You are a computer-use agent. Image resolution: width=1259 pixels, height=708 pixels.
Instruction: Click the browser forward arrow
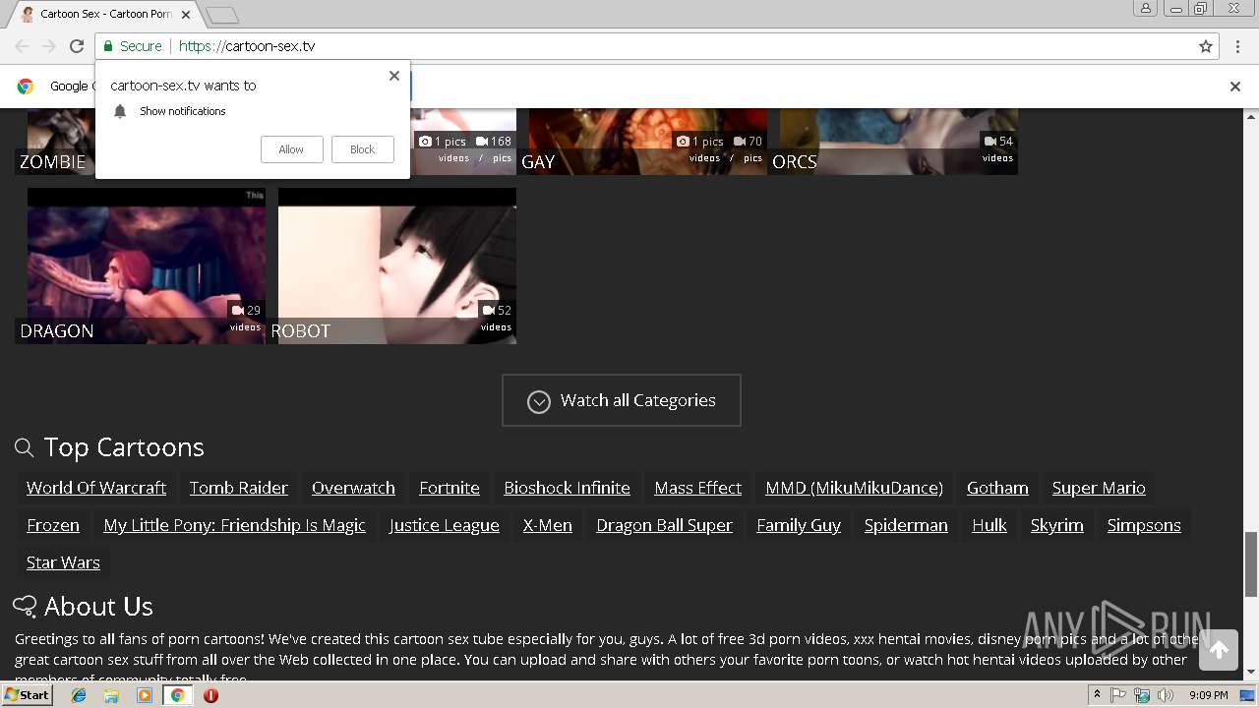tap(48, 46)
